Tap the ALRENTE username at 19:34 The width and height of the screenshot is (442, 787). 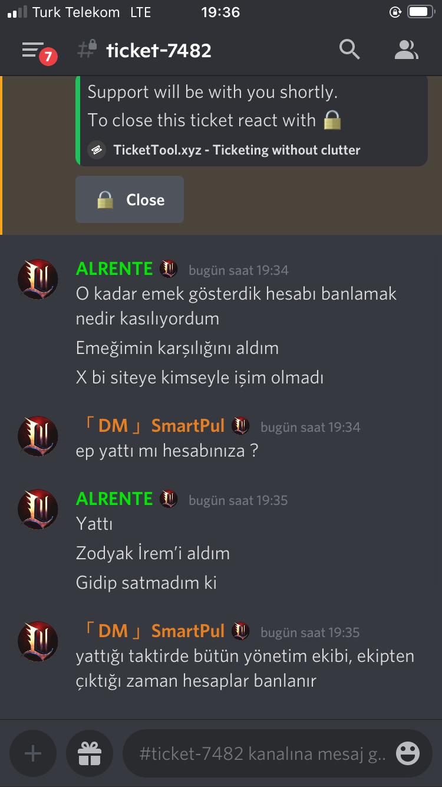[114, 269]
